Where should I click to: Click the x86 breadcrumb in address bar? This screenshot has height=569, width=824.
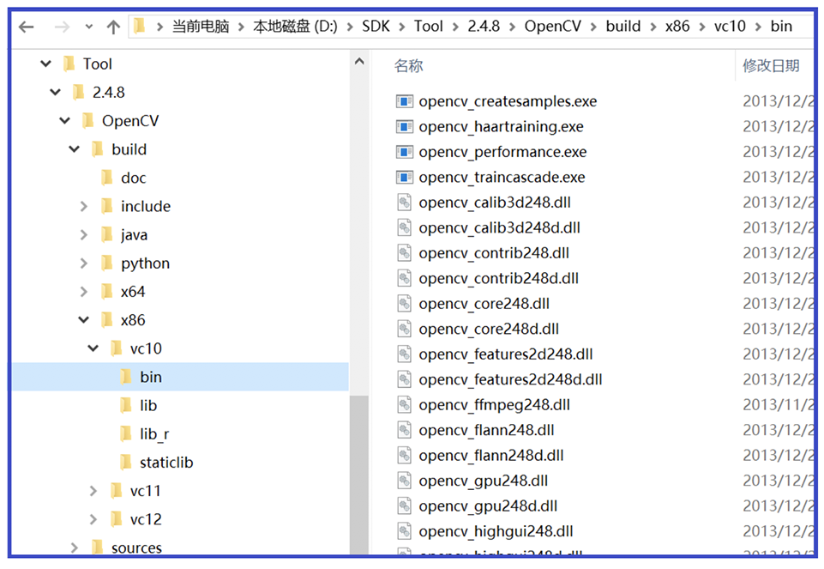point(677,27)
